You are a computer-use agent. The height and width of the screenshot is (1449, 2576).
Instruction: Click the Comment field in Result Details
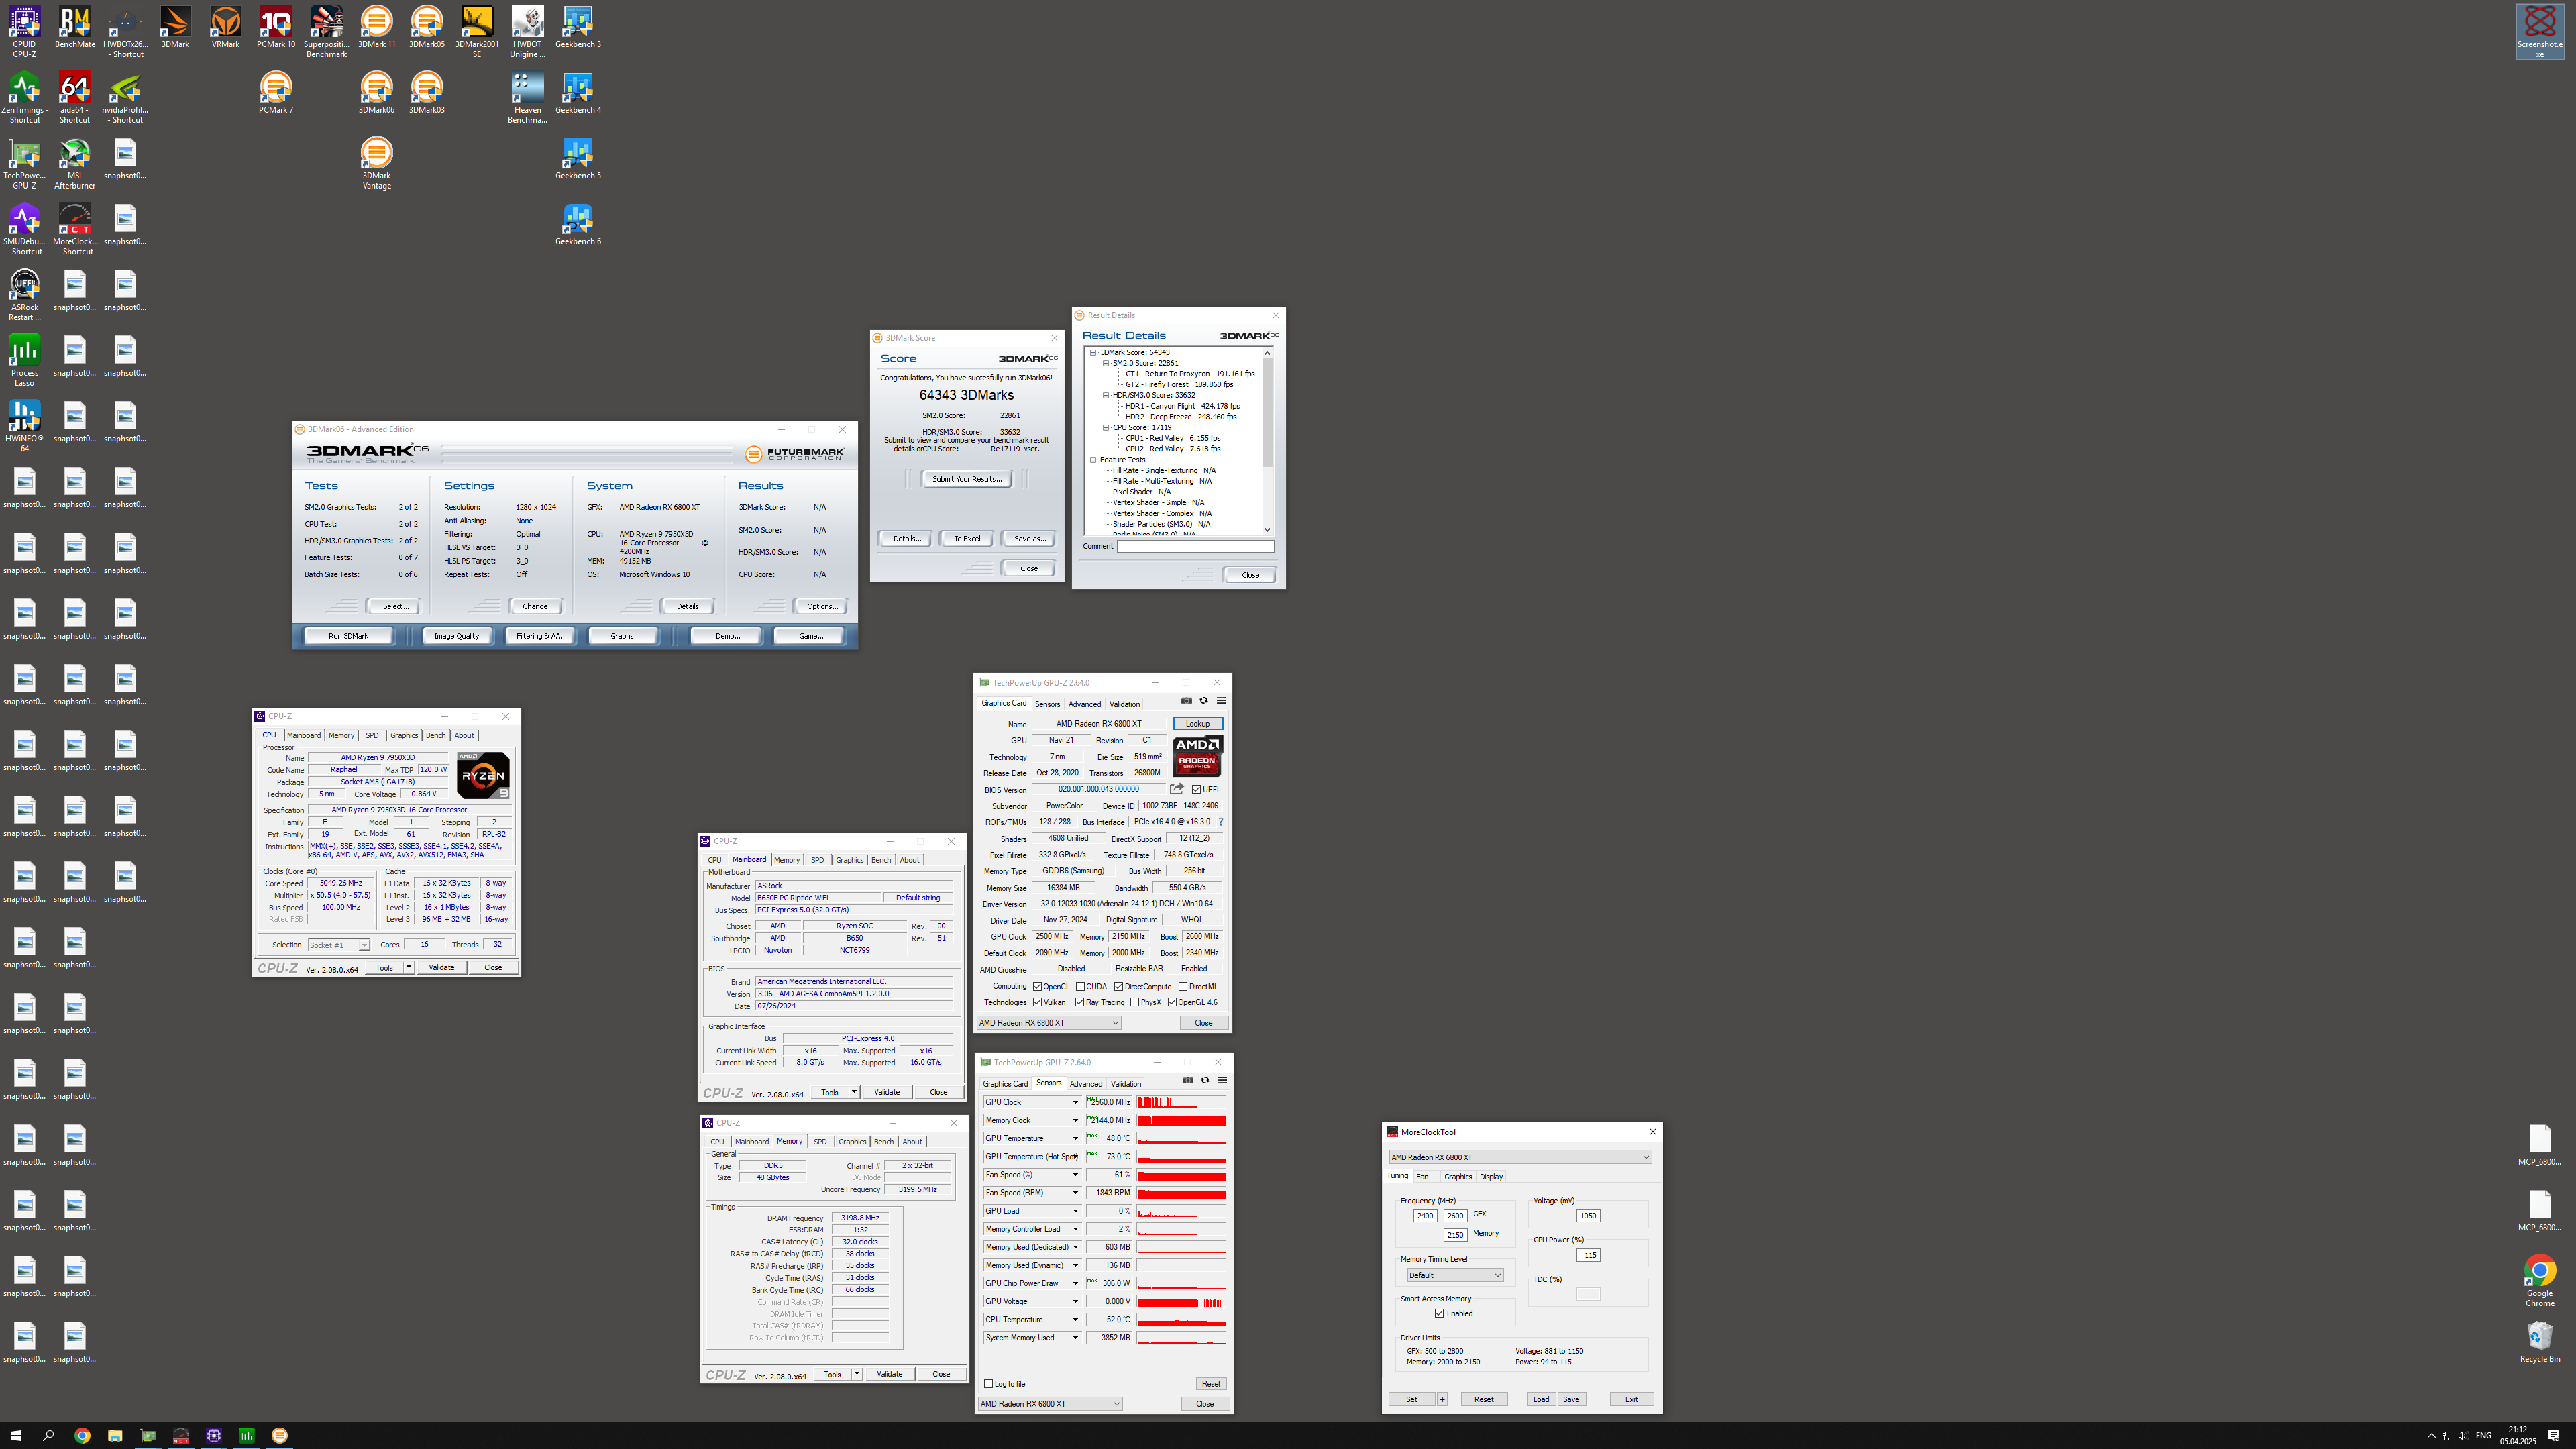coord(1195,547)
